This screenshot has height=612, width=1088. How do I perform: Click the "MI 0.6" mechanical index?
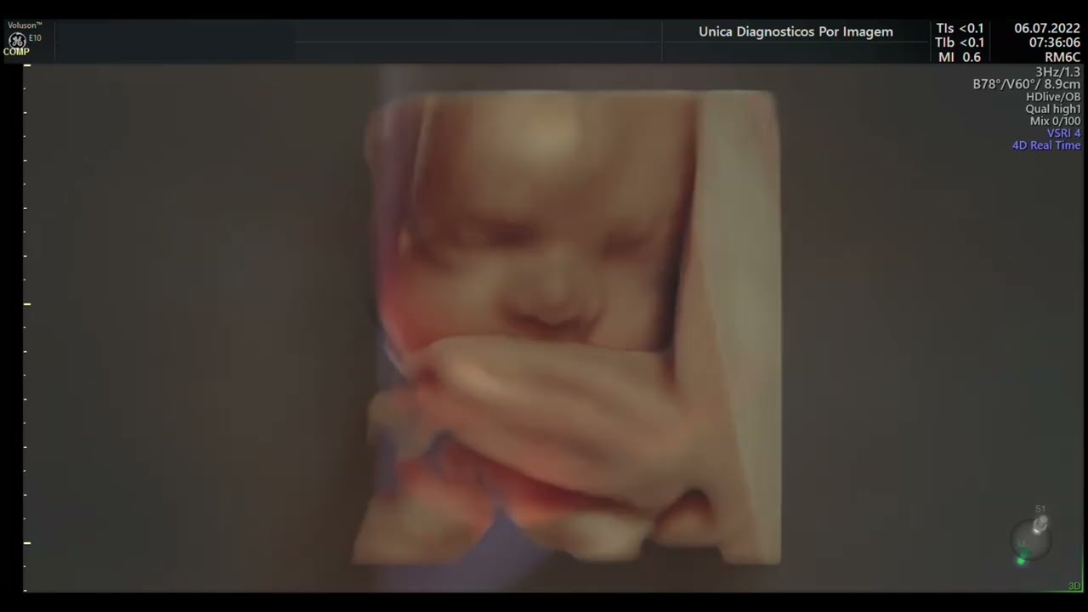coord(960,57)
